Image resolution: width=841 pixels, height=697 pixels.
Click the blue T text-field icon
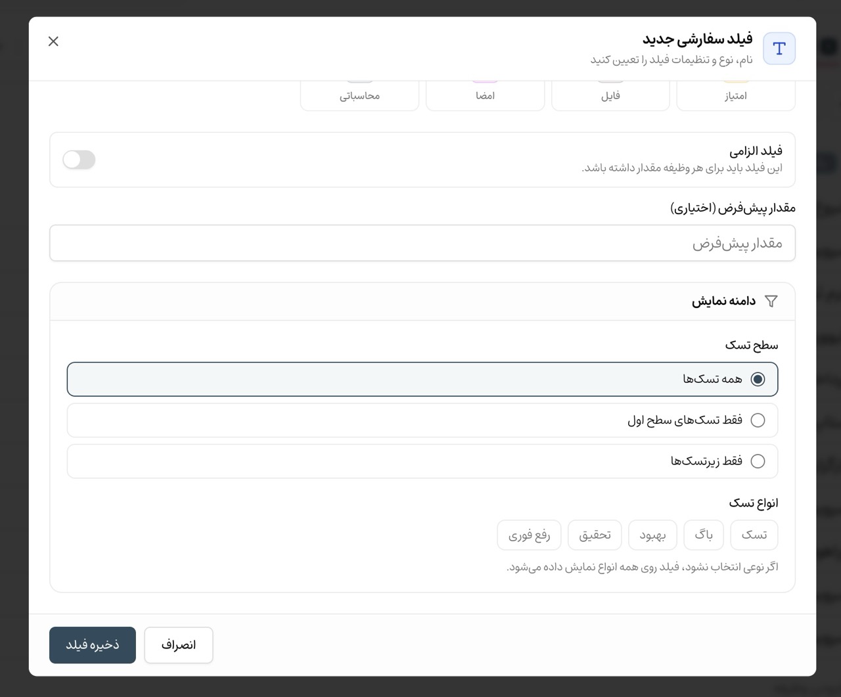779,49
